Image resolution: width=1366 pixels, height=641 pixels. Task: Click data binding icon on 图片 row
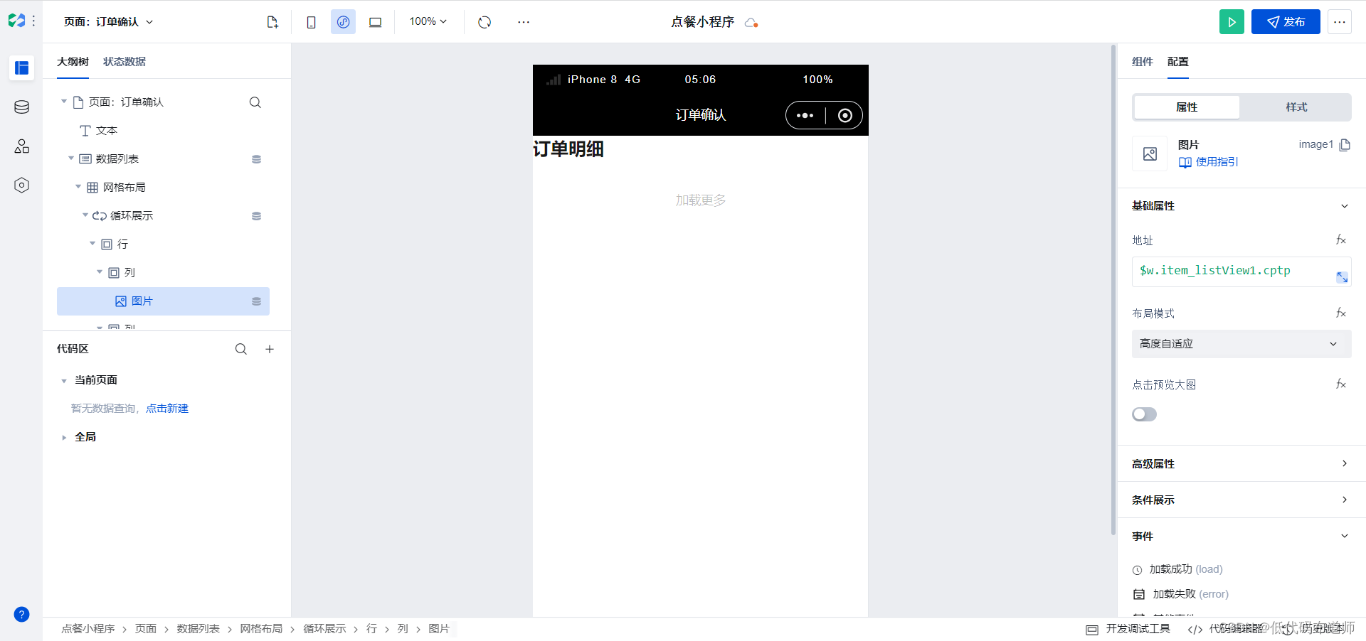[256, 301]
